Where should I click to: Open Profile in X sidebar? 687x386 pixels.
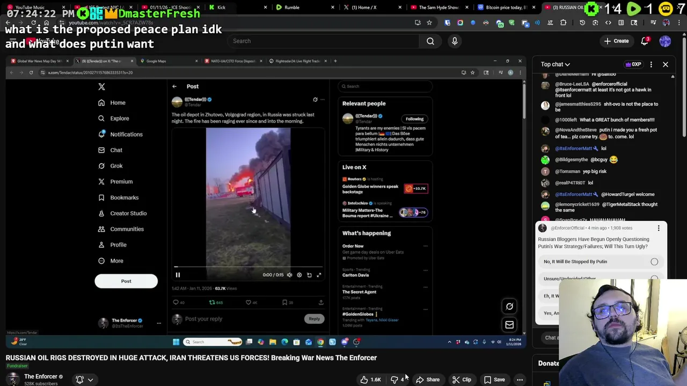(x=112, y=245)
